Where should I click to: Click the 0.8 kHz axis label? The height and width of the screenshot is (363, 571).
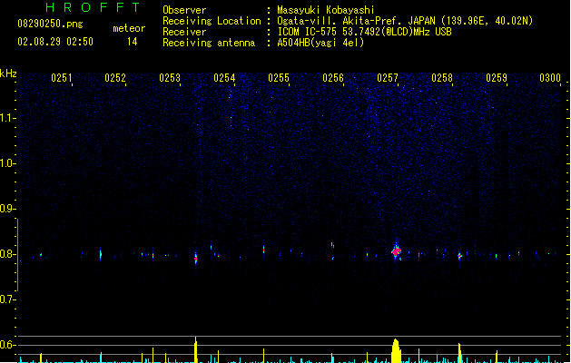tap(7, 254)
